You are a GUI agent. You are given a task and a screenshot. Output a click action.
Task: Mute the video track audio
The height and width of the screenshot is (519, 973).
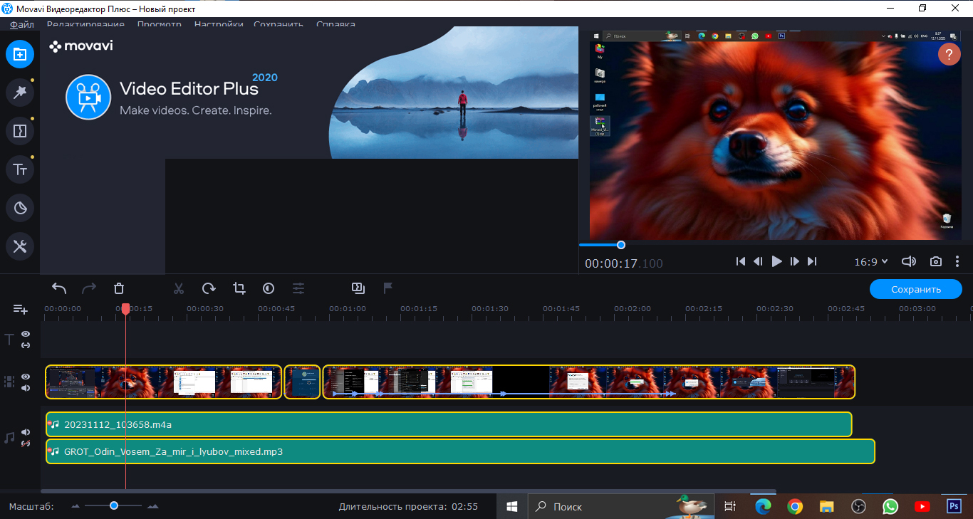(x=26, y=388)
